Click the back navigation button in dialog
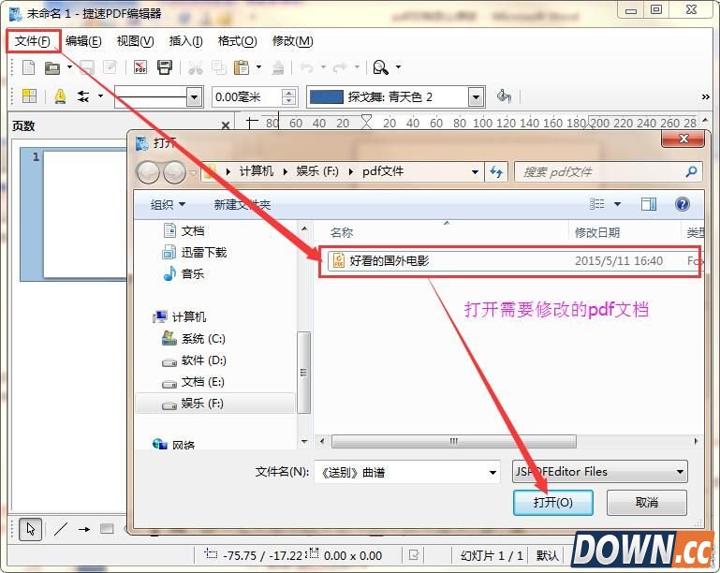 [x=148, y=172]
